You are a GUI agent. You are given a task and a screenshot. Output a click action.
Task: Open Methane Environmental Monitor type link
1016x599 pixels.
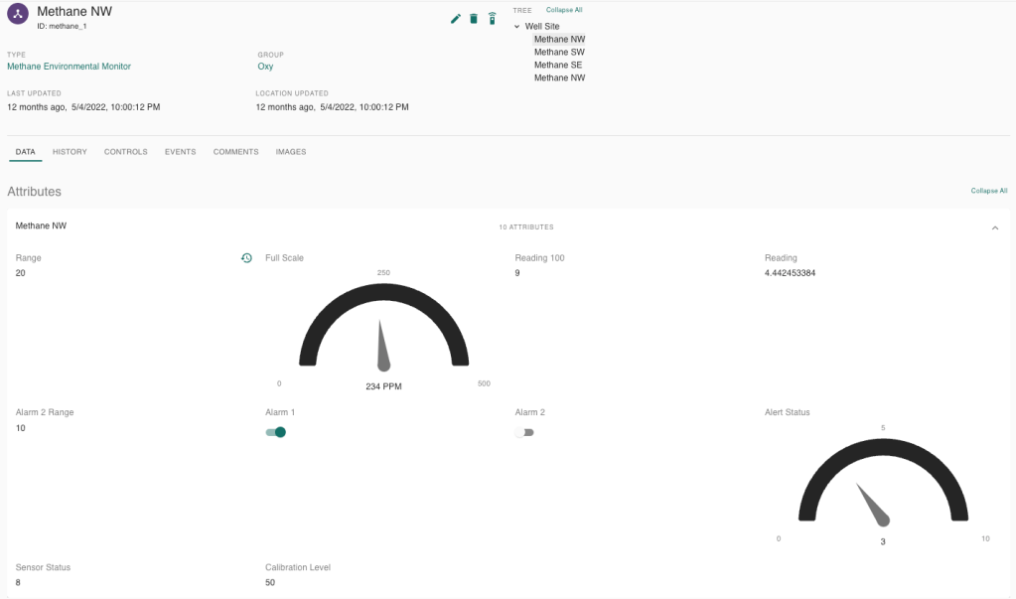pyautogui.click(x=69, y=67)
